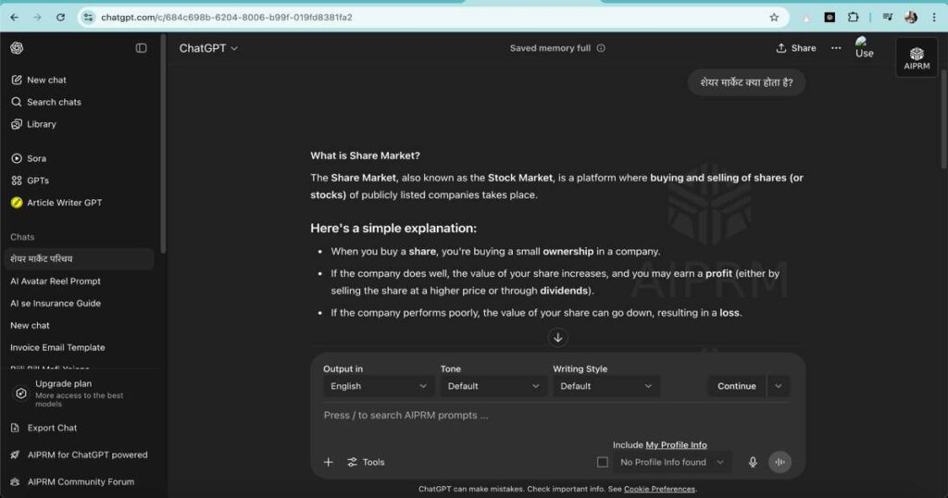The image size is (948, 498).
Task: Expand the ChatGPT model selector dropdown
Action: pyautogui.click(x=208, y=48)
